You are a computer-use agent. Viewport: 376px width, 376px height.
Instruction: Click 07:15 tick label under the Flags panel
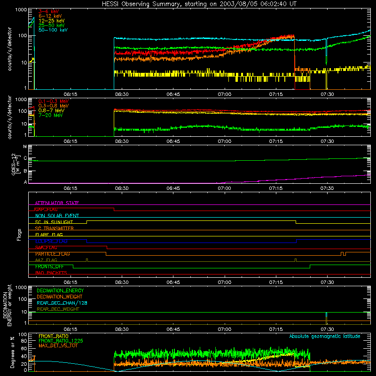click(x=276, y=282)
